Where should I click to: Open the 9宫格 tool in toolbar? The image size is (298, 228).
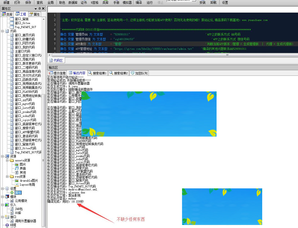tap(95, 3)
